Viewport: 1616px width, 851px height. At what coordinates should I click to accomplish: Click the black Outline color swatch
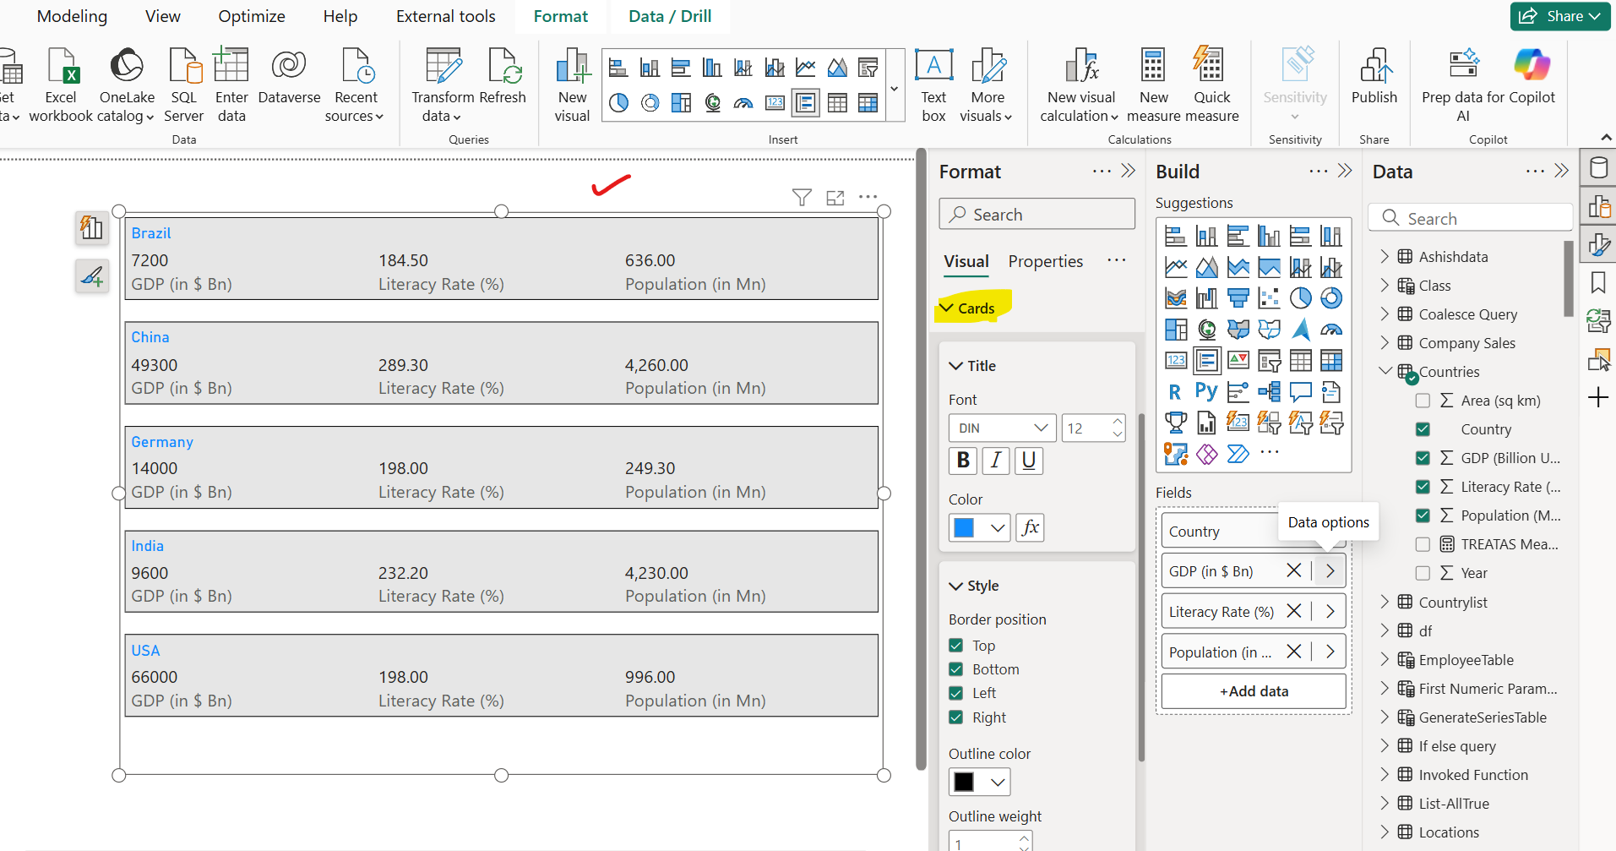(964, 782)
